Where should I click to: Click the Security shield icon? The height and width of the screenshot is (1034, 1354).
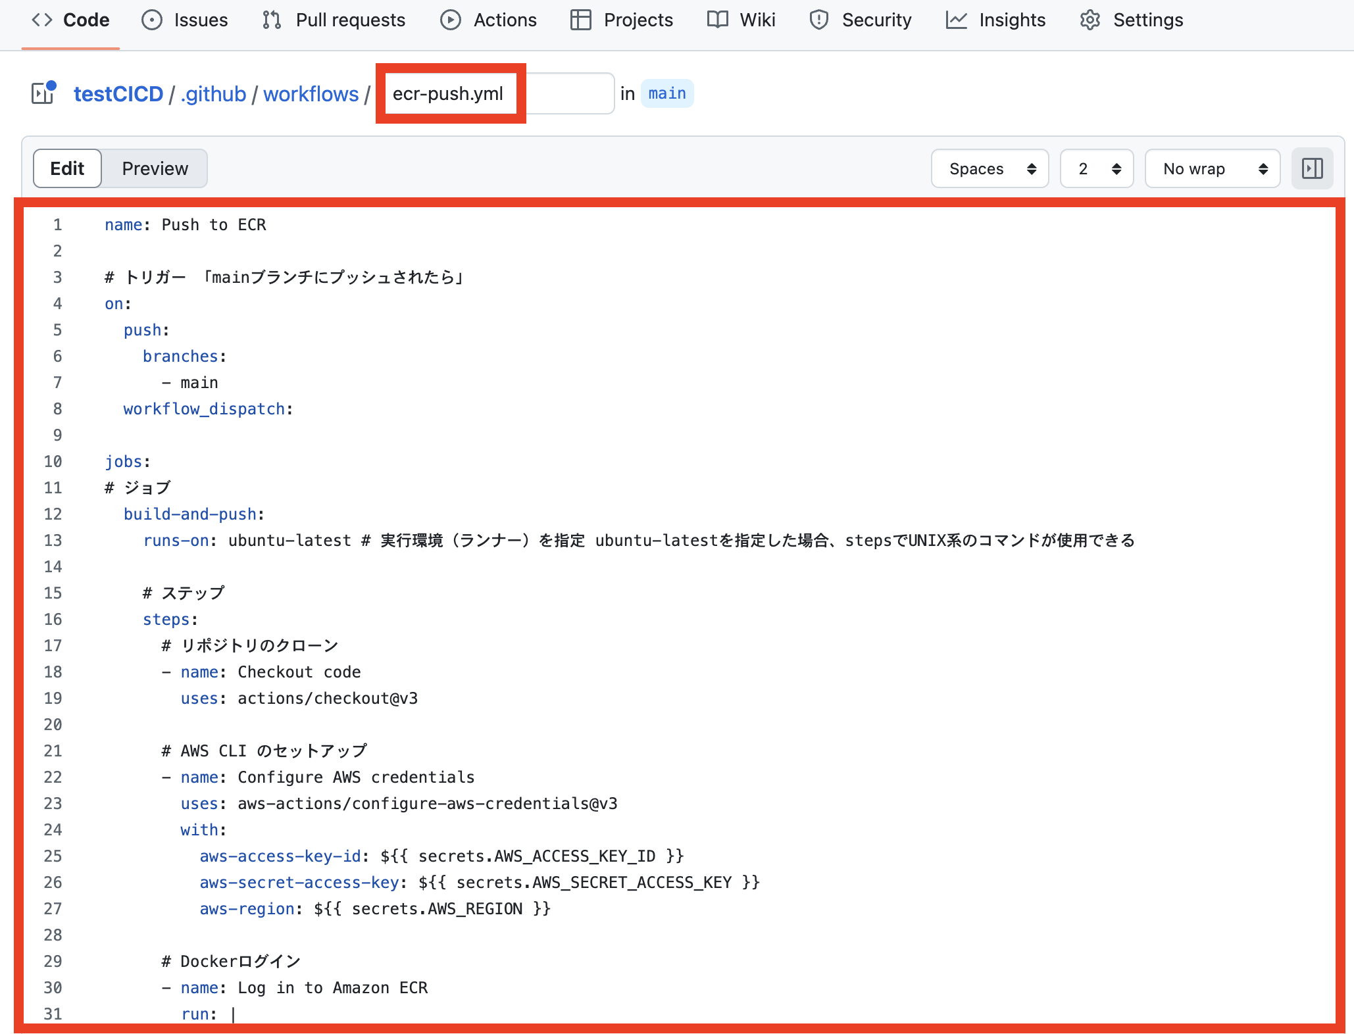coord(818,20)
